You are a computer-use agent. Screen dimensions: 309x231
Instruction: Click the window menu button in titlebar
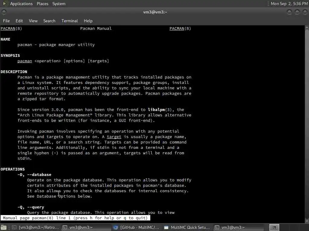coord(4,12)
